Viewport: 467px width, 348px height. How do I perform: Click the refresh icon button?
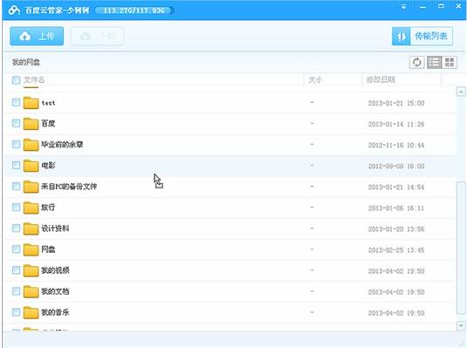tap(416, 63)
